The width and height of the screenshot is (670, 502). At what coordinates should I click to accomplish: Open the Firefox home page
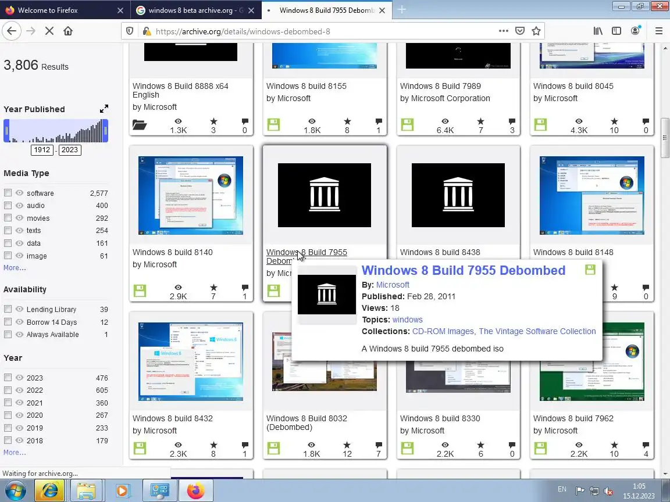68,31
